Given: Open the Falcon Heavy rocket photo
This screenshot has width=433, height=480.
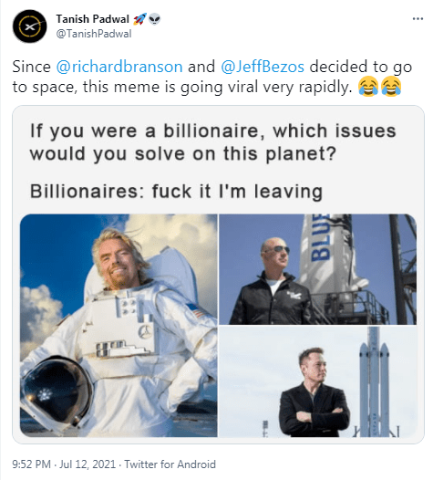Looking at the screenshot, I should click(x=318, y=381).
